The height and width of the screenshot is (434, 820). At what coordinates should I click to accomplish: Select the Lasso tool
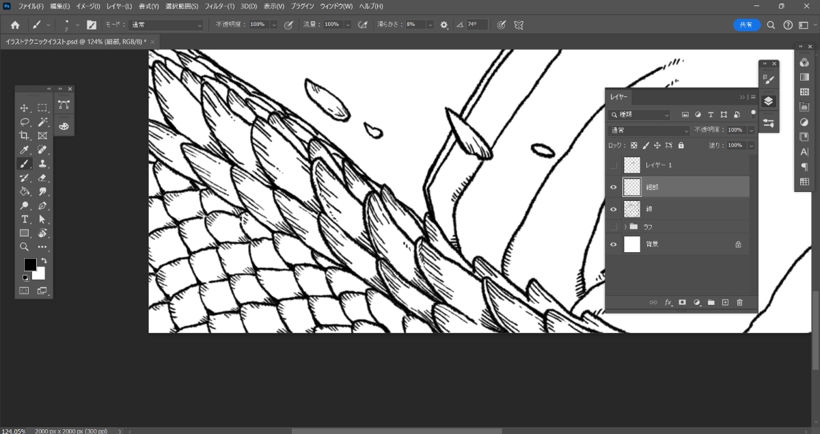point(25,122)
